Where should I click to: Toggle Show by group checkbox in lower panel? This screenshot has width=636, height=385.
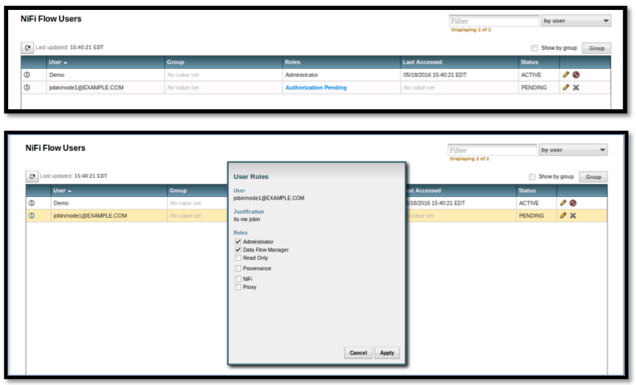point(532,177)
